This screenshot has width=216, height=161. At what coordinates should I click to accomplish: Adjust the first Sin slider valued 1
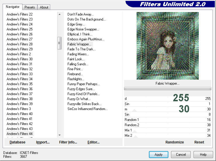pos(168,104)
